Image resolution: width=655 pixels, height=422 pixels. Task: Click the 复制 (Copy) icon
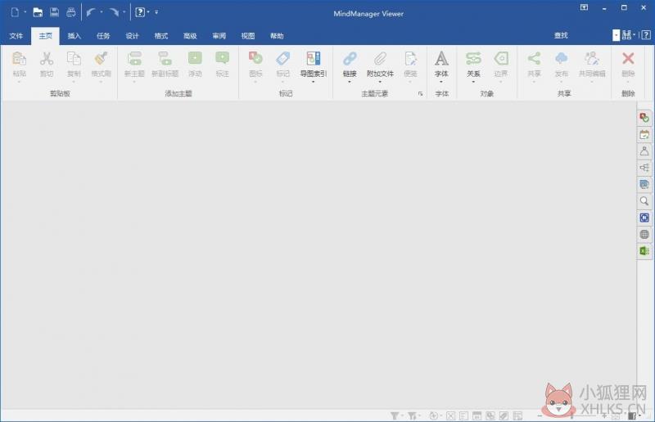74,58
